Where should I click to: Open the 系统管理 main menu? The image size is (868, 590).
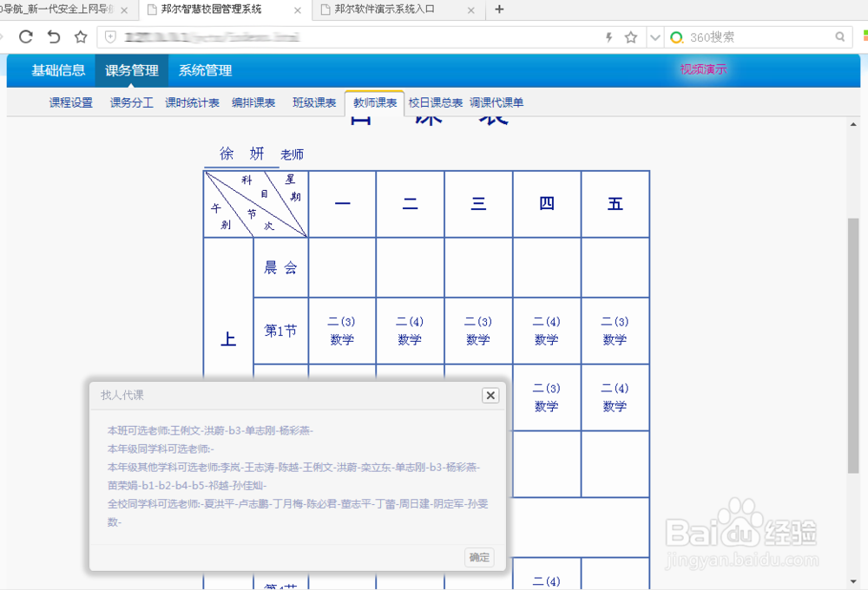(205, 70)
